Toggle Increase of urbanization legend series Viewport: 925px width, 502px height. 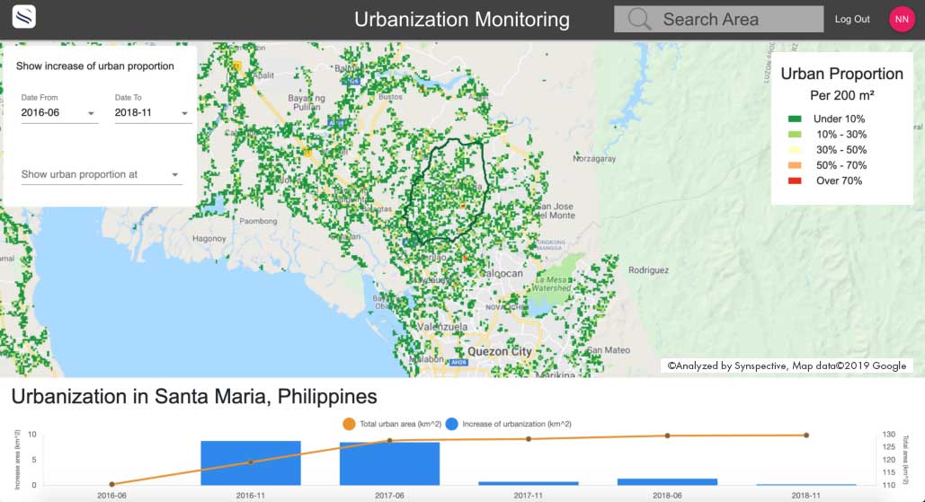coord(509,424)
